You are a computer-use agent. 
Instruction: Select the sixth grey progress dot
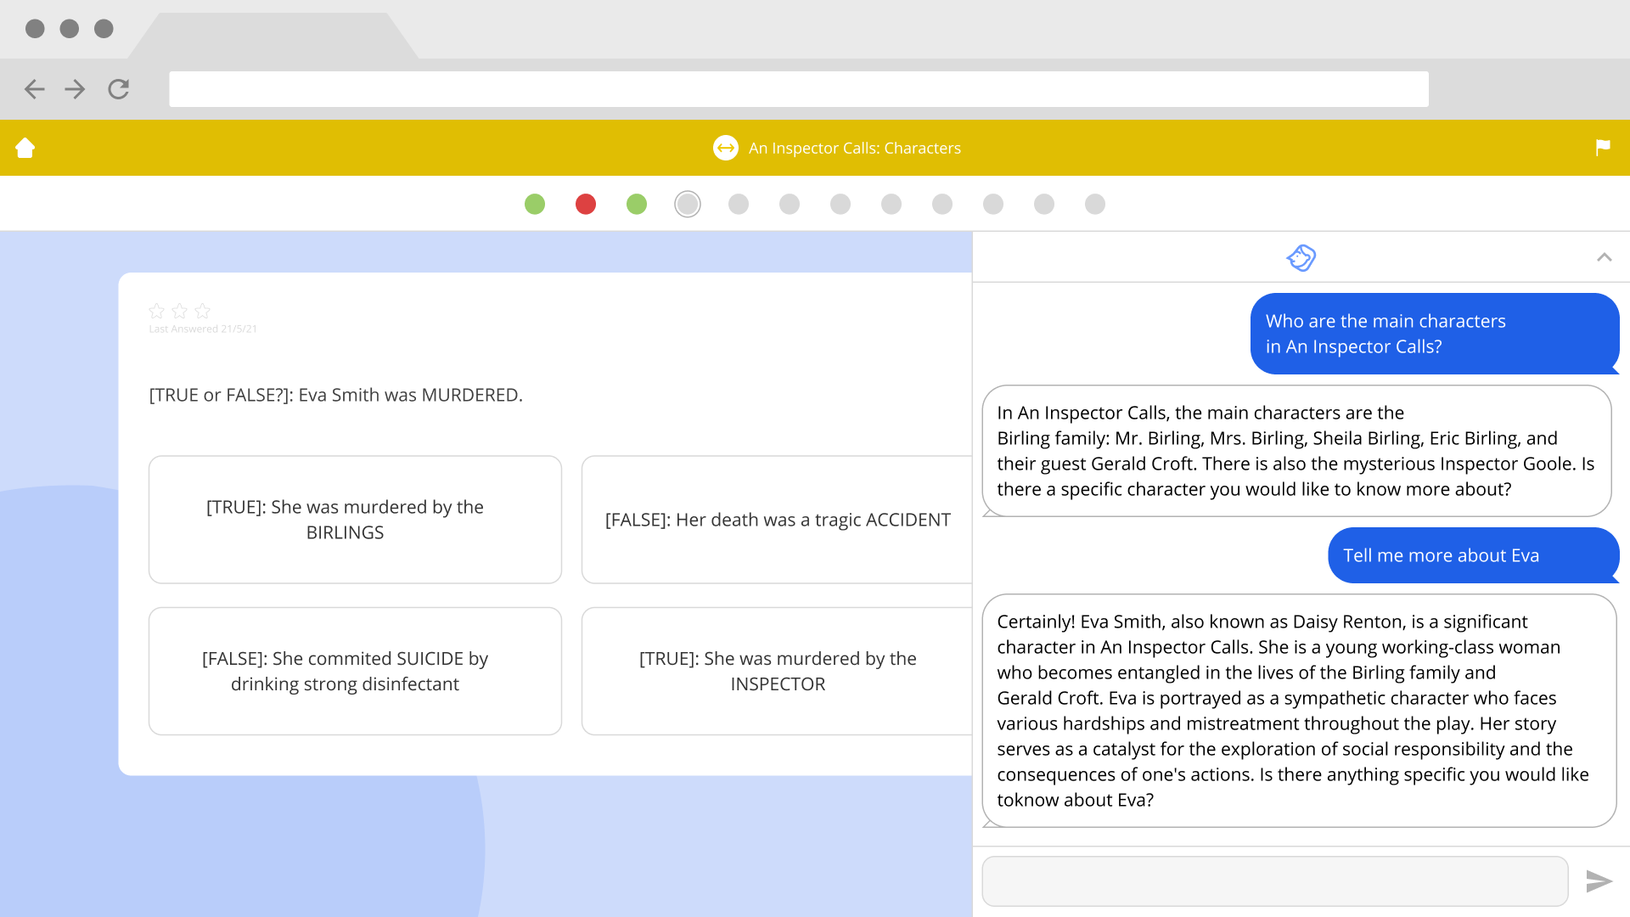[x=790, y=204]
